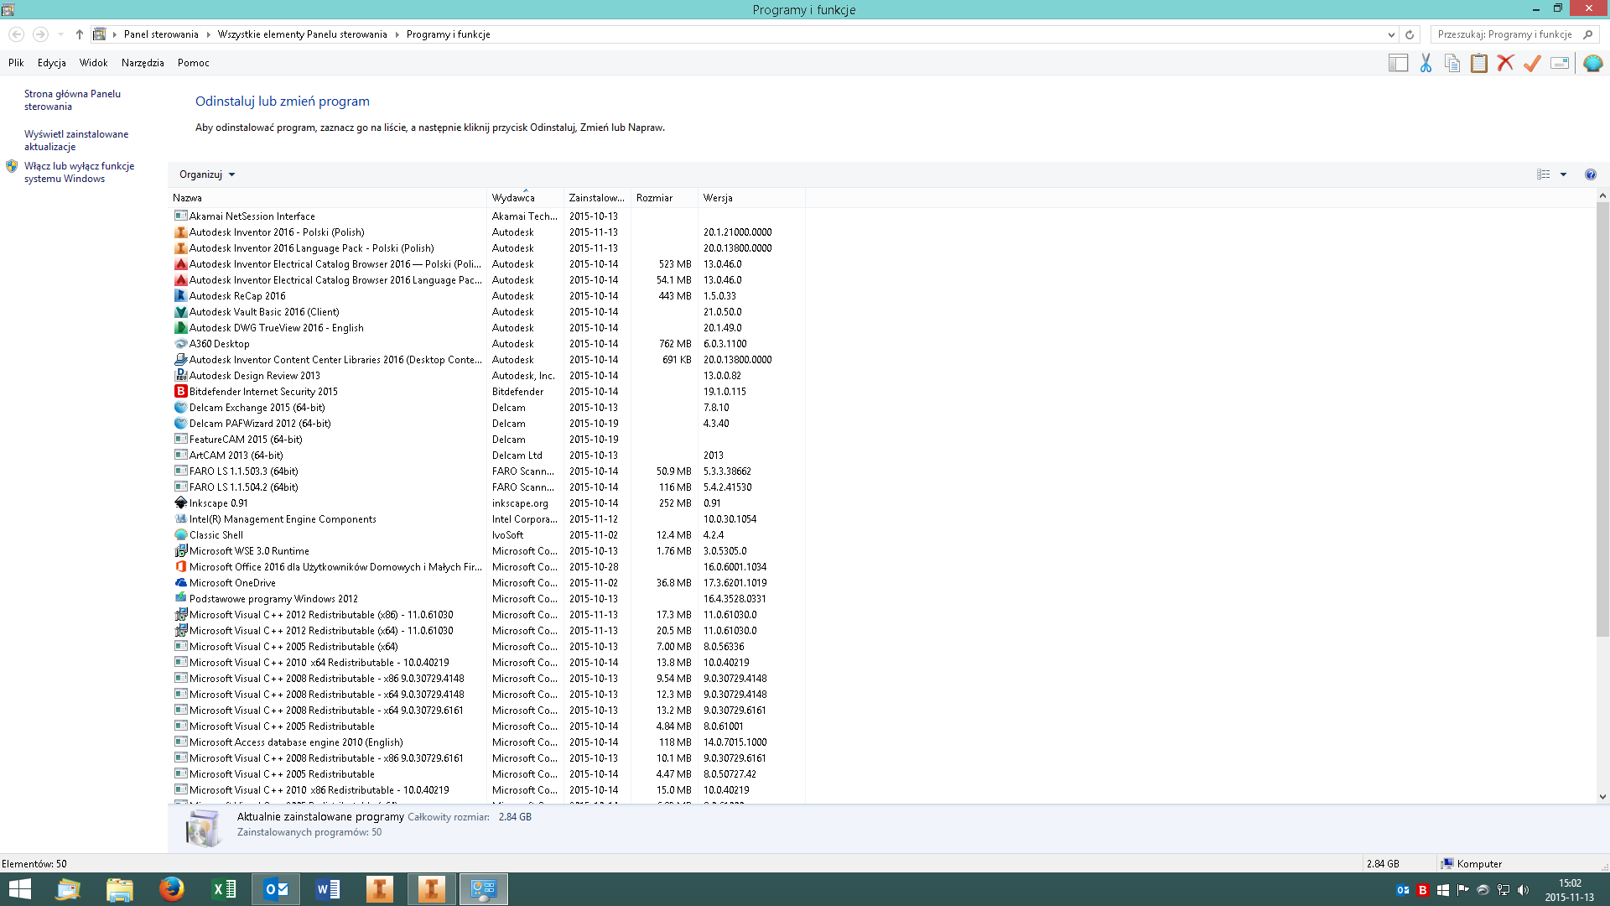Screen dimensions: 1610x906
Task: Click the Bitdefender tray icon
Action: pos(1423,890)
